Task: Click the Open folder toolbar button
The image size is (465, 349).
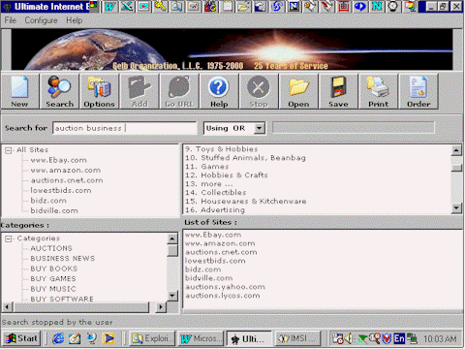Action: coord(298,91)
